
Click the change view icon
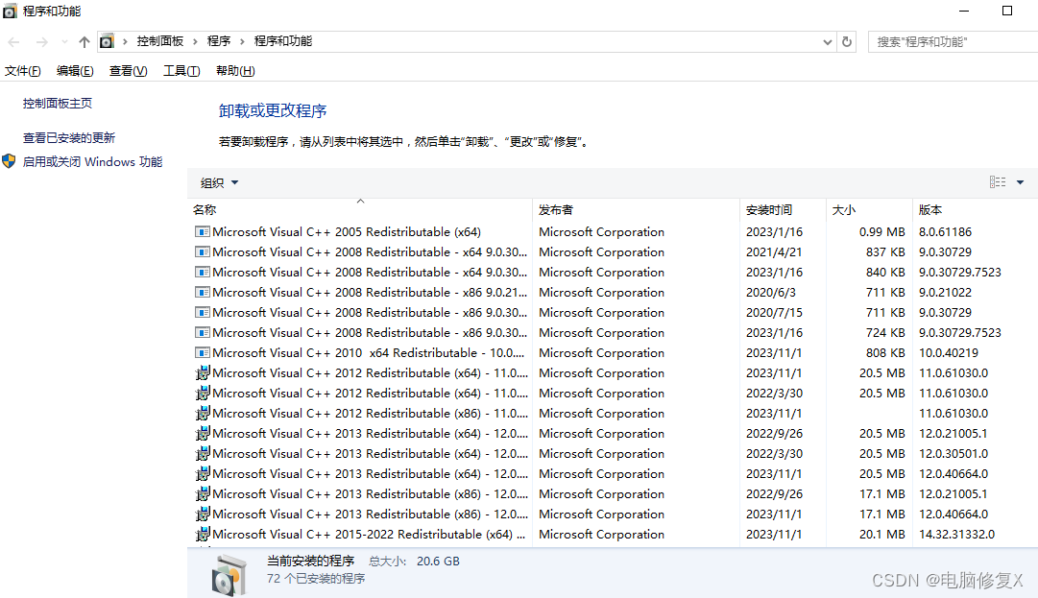point(998,182)
